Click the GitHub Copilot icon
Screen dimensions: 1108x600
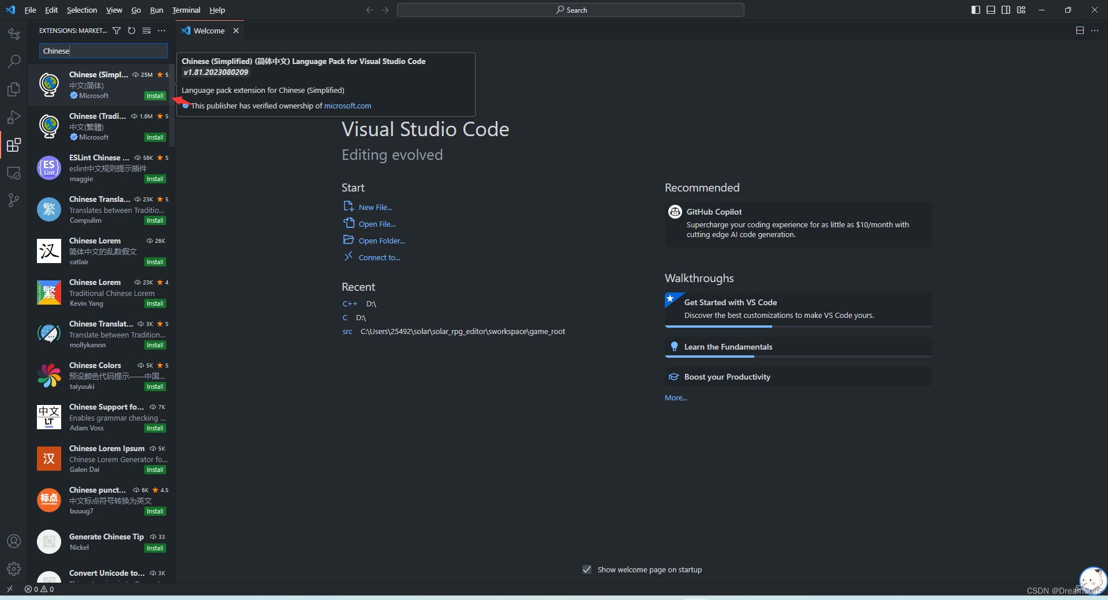tap(675, 212)
